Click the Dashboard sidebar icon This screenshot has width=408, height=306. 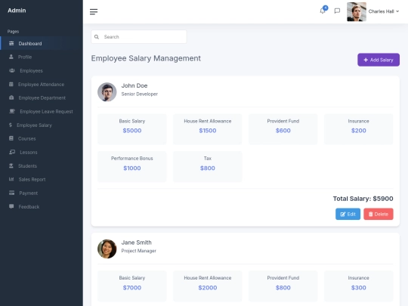click(11, 44)
